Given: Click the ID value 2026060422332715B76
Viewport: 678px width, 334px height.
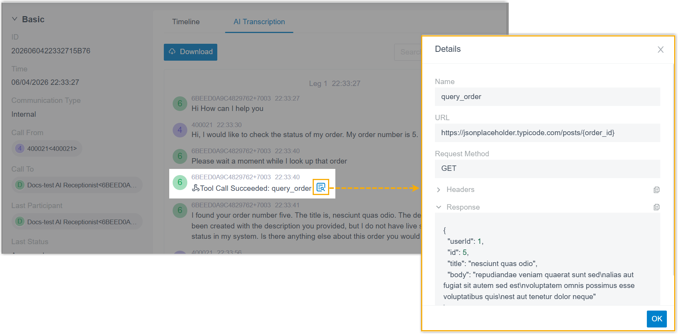Looking at the screenshot, I should (51, 51).
